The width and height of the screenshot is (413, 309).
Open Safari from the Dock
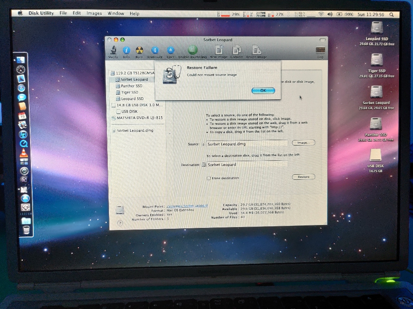(x=21, y=88)
